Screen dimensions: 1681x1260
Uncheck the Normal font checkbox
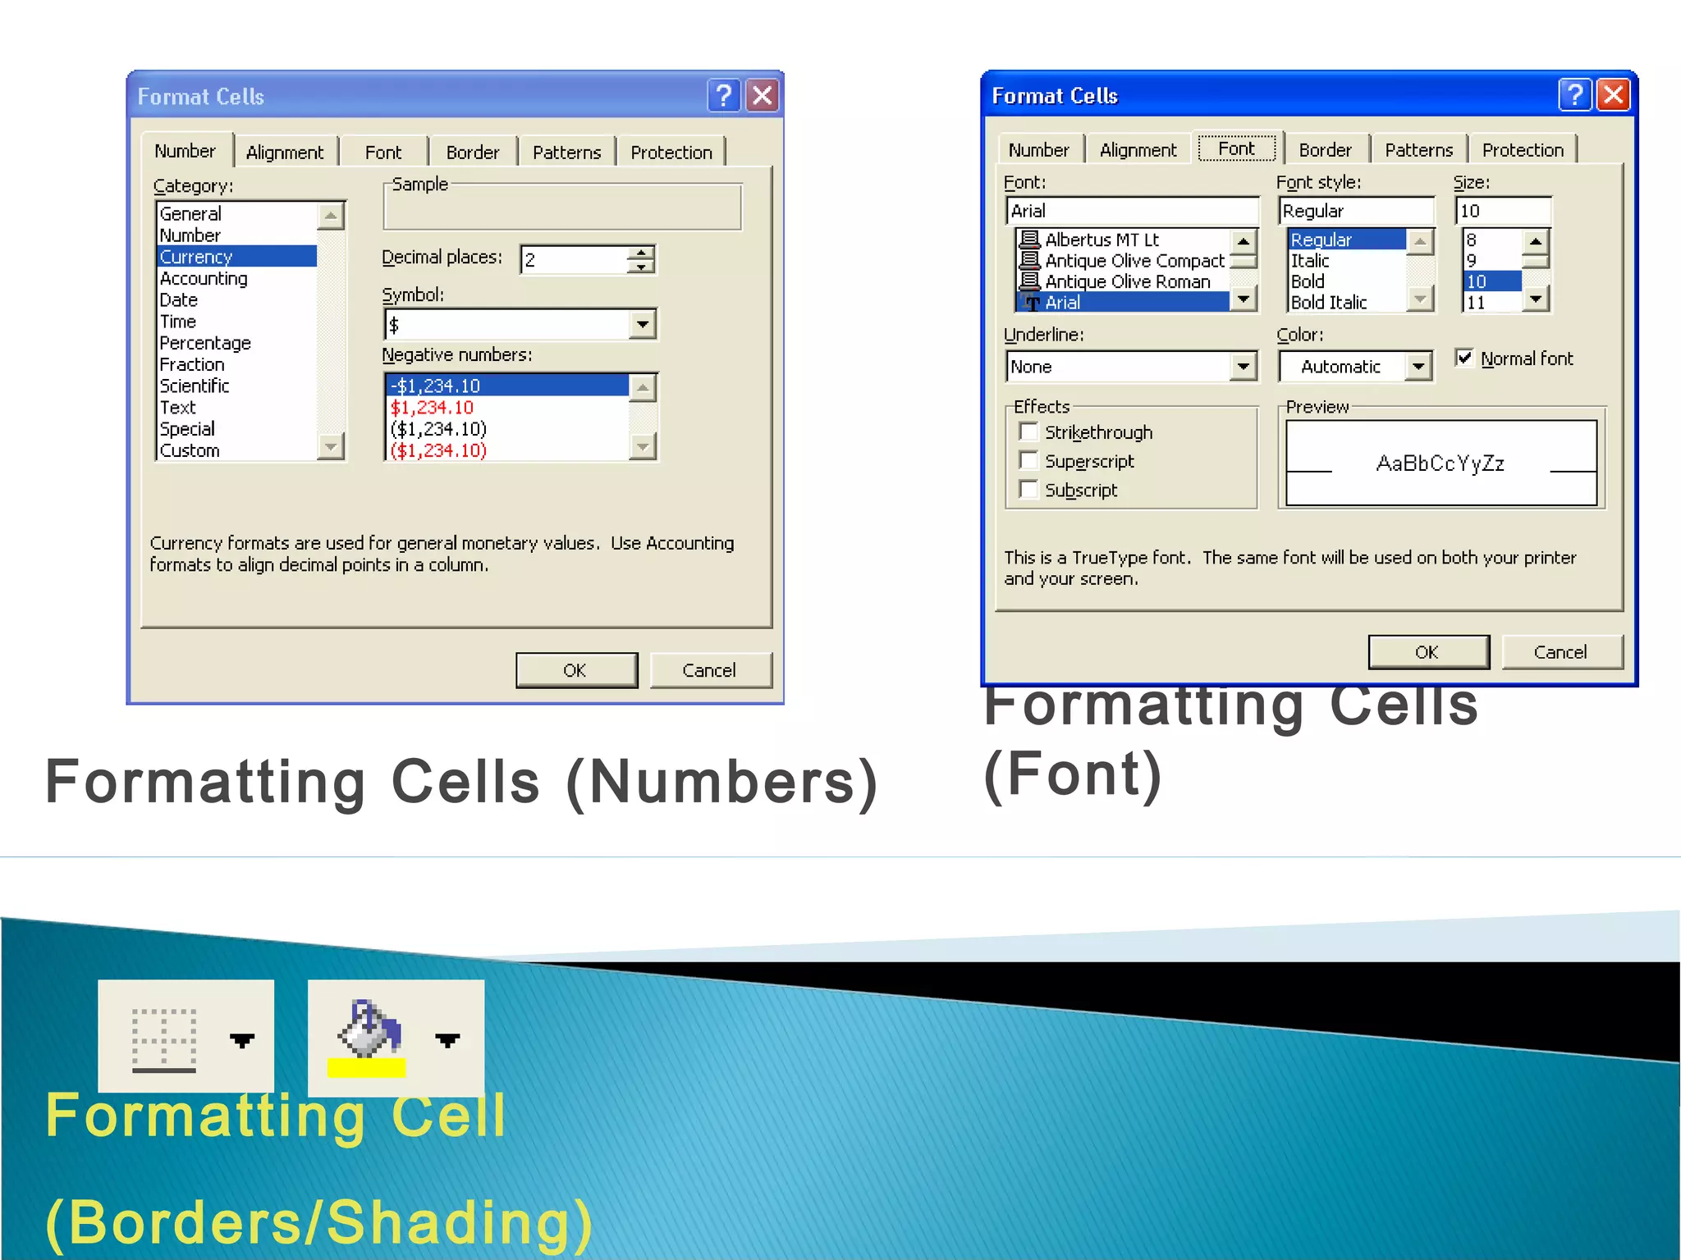point(1463,358)
